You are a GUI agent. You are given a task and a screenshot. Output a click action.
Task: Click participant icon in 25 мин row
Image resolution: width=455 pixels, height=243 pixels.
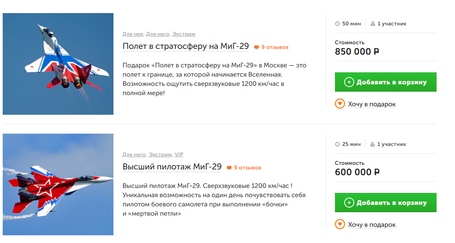point(373,144)
